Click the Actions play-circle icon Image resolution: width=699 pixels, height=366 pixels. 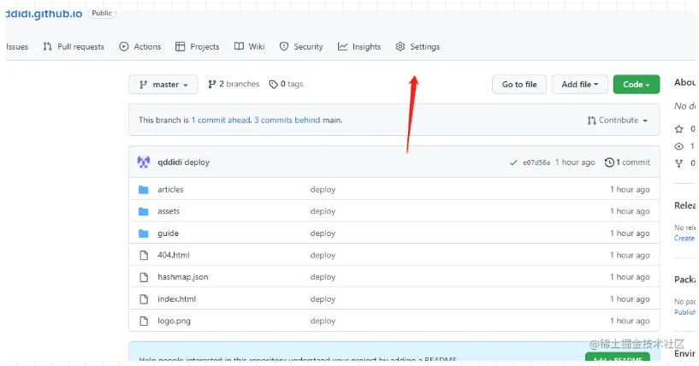pyautogui.click(x=124, y=46)
